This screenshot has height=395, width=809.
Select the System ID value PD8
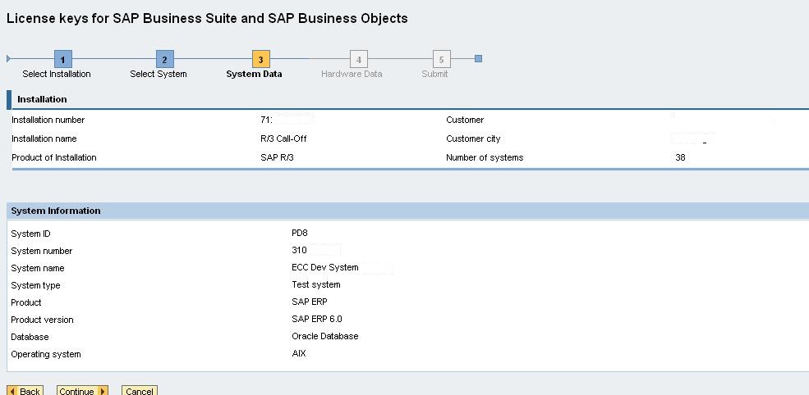pos(300,234)
